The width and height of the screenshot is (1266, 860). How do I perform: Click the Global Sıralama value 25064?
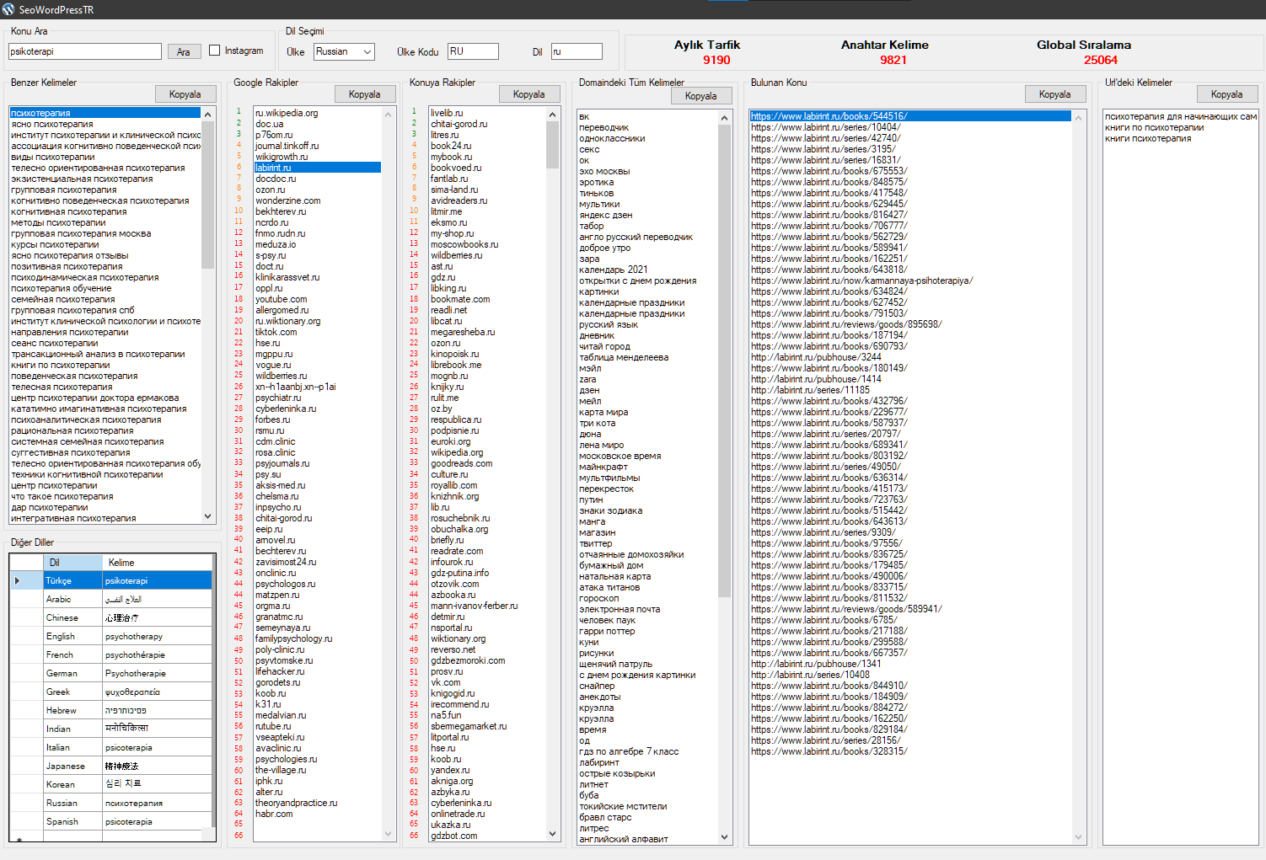point(1101,60)
